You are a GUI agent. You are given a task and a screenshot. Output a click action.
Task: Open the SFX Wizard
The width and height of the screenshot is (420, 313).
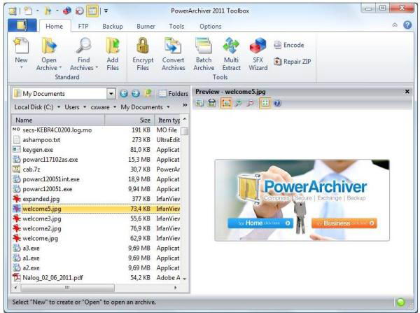pos(258,54)
